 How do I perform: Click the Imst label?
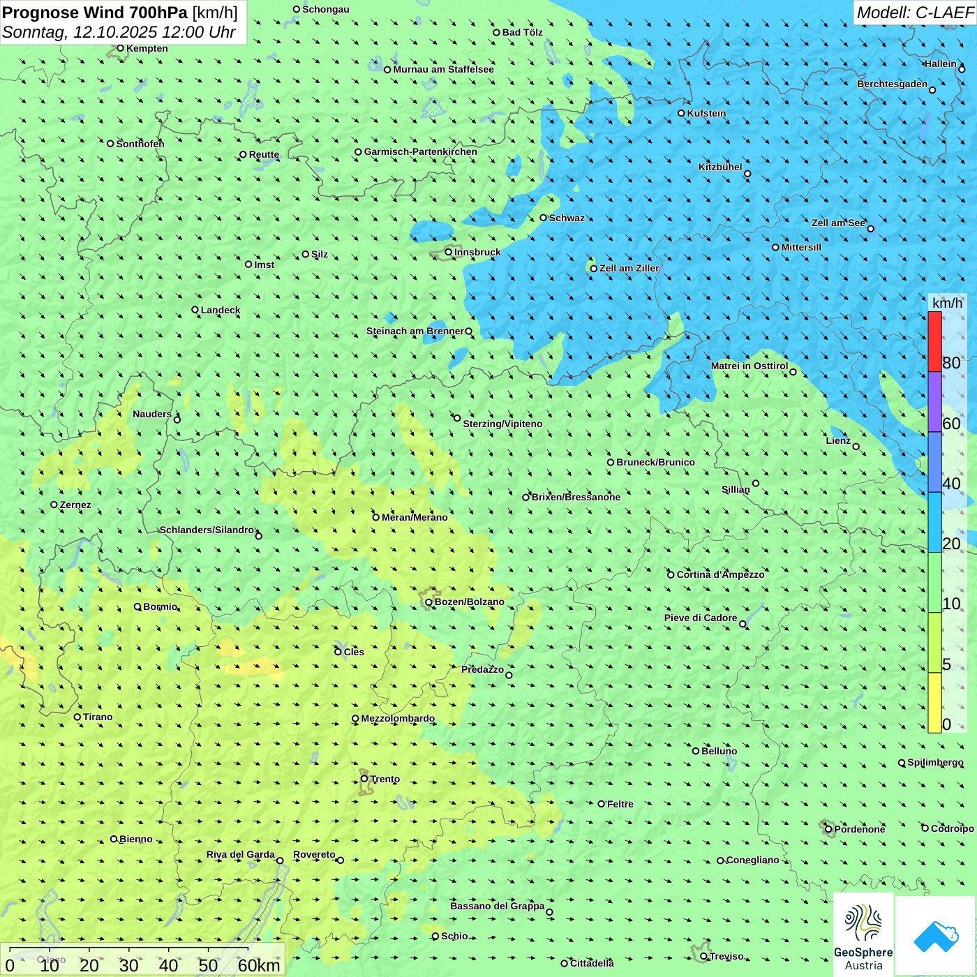(264, 264)
